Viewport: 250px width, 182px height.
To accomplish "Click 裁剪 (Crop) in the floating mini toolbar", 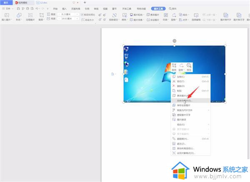I will 174,67.
